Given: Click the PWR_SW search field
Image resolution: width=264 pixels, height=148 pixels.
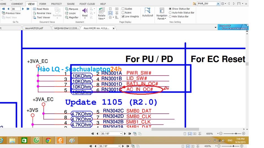Looking at the screenshot, I should click(x=207, y=4).
